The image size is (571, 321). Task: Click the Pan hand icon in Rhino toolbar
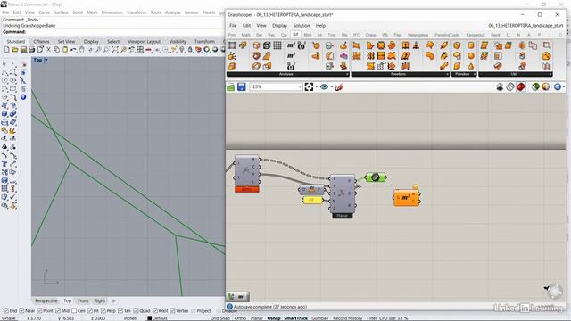pyautogui.click(x=82, y=50)
